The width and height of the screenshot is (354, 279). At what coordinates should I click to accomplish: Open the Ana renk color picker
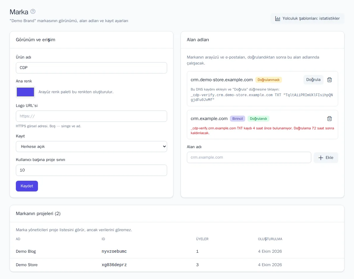[x=25, y=92]
